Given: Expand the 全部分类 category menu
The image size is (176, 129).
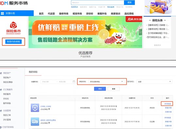Looking at the screenshot, I should point(17,13).
